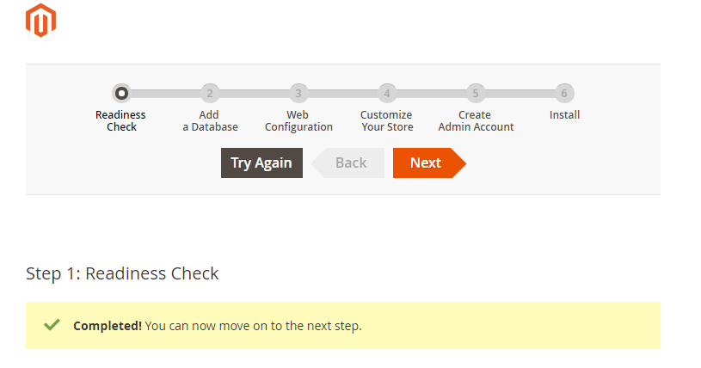Open Customize Your Store step label
The height and width of the screenshot is (368, 701).
pos(387,121)
